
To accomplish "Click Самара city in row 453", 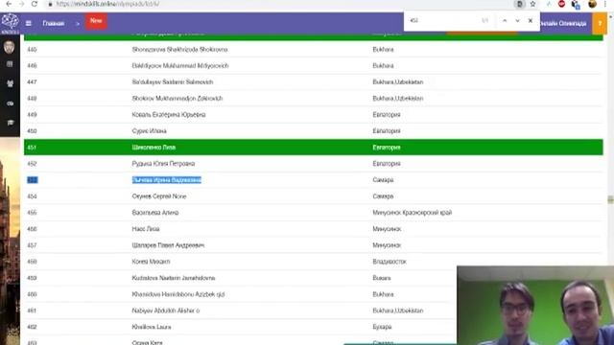I will pos(383,180).
